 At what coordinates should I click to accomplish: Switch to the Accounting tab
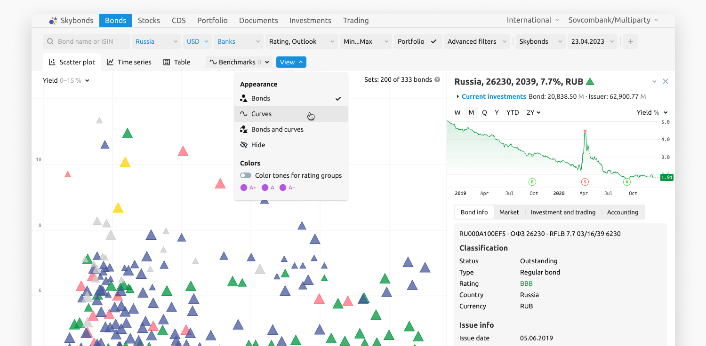(x=623, y=212)
